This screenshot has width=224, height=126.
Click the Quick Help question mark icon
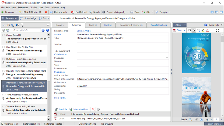tap(206, 25)
